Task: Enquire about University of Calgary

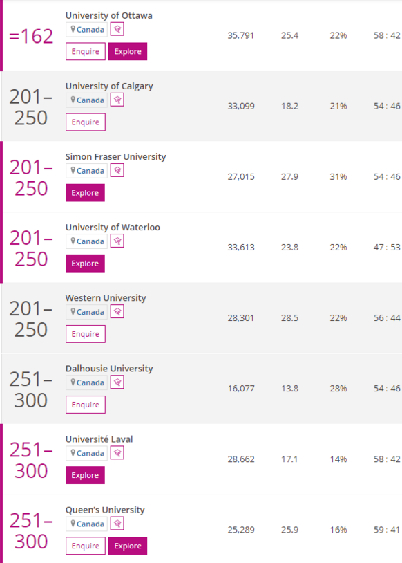Action: tap(86, 122)
